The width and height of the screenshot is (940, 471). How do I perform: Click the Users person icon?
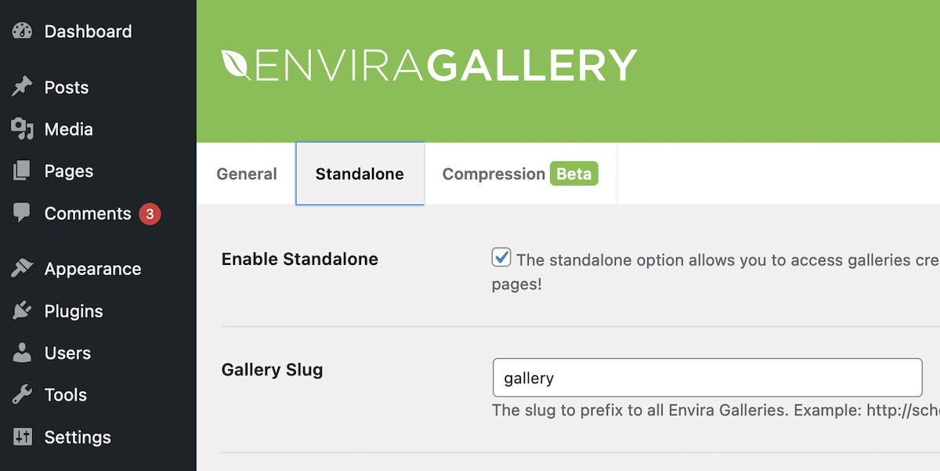click(x=23, y=353)
